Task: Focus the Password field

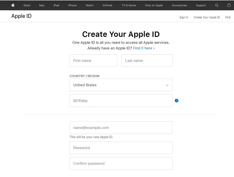Action: (121, 148)
